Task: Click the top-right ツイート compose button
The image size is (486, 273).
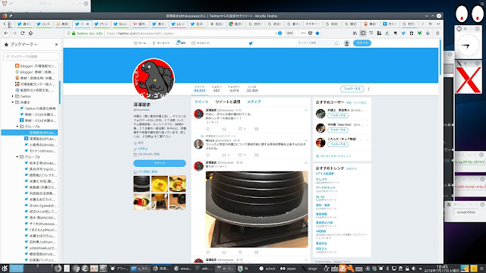Action: (x=362, y=43)
